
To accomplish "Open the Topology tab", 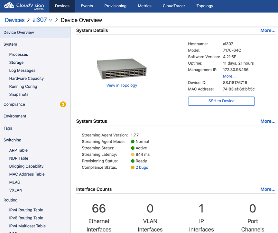I will point(205,6).
